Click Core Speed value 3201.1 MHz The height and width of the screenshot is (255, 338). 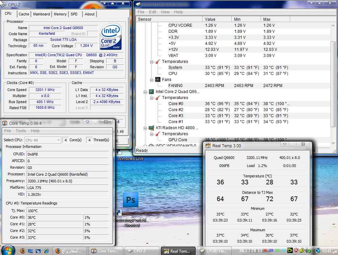45,90
